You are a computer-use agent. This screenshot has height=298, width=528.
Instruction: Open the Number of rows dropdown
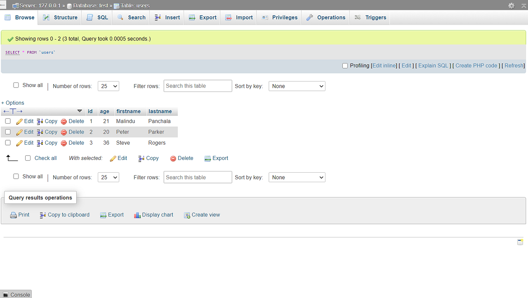point(108,86)
